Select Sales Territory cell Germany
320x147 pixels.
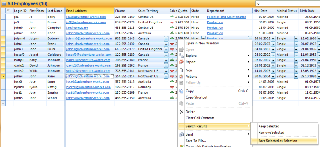[153, 87]
